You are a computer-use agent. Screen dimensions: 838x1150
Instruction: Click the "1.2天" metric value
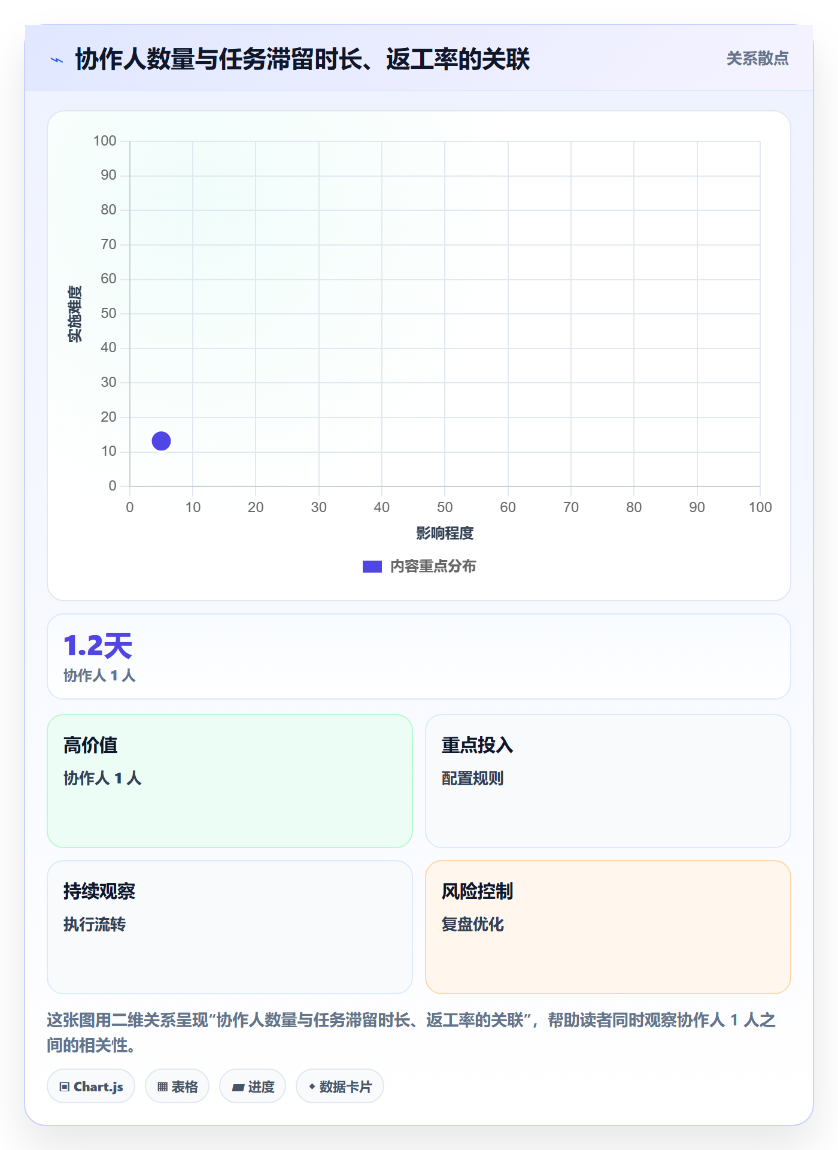pos(98,646)
